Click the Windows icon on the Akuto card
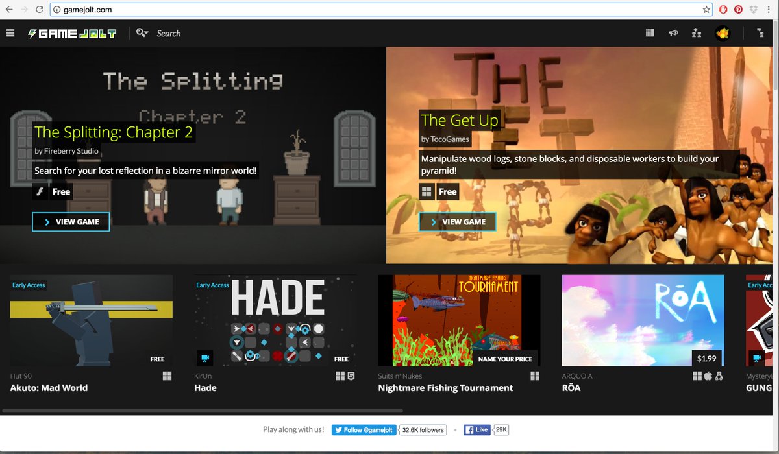The image size is (779, 454). 167,376
